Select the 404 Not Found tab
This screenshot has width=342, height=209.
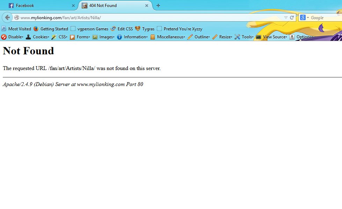[112, 6]
